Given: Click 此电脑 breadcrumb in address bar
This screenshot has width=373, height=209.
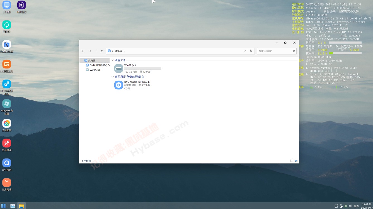Looking at the screenshot, I should pos(118,51).
